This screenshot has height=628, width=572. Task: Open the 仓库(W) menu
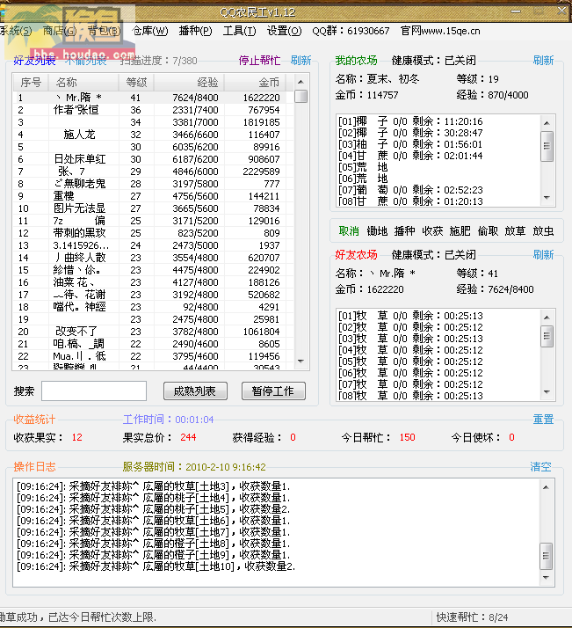[x=150, y=31]
